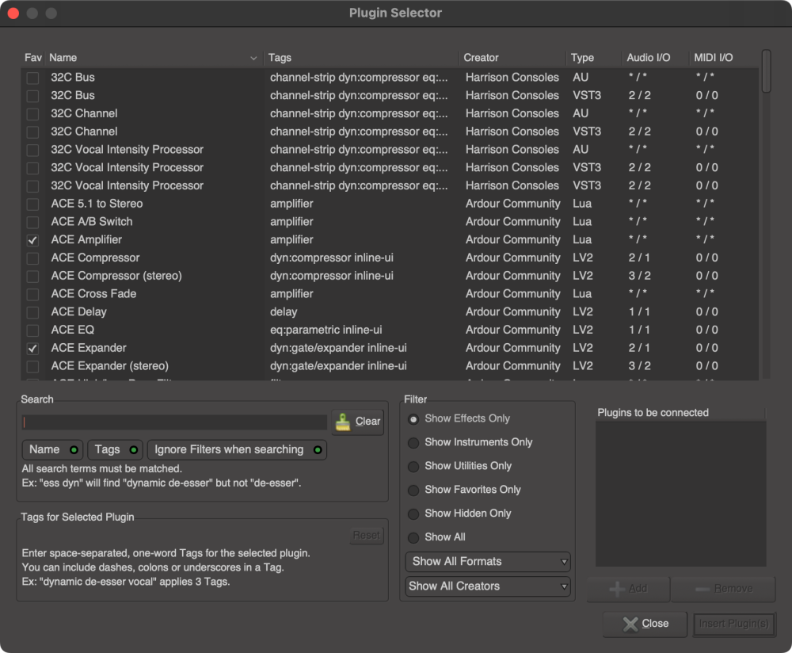This screenshot has height=653, width=792.
Task: Select the ACE Expander (stereo) plugin
Action: tap(390, 366)
